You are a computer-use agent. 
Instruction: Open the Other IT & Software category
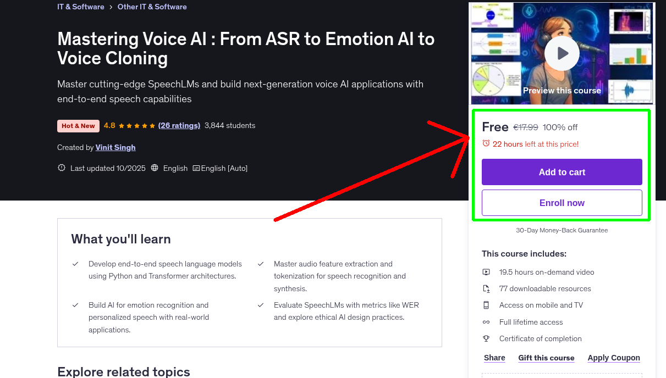pos(152,7)
